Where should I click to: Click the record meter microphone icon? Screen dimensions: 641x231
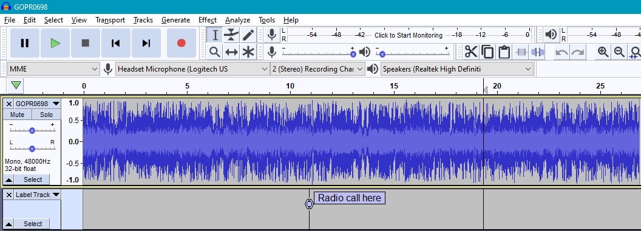tap(272, 35)
